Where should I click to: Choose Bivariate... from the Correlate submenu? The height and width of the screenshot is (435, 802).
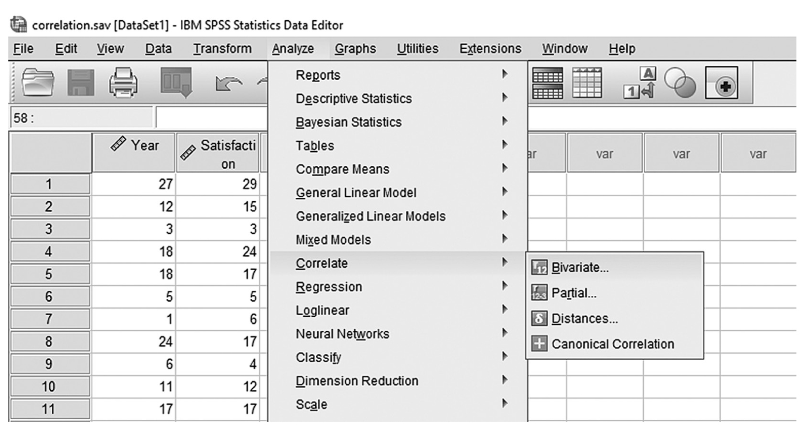pos(615,267)
